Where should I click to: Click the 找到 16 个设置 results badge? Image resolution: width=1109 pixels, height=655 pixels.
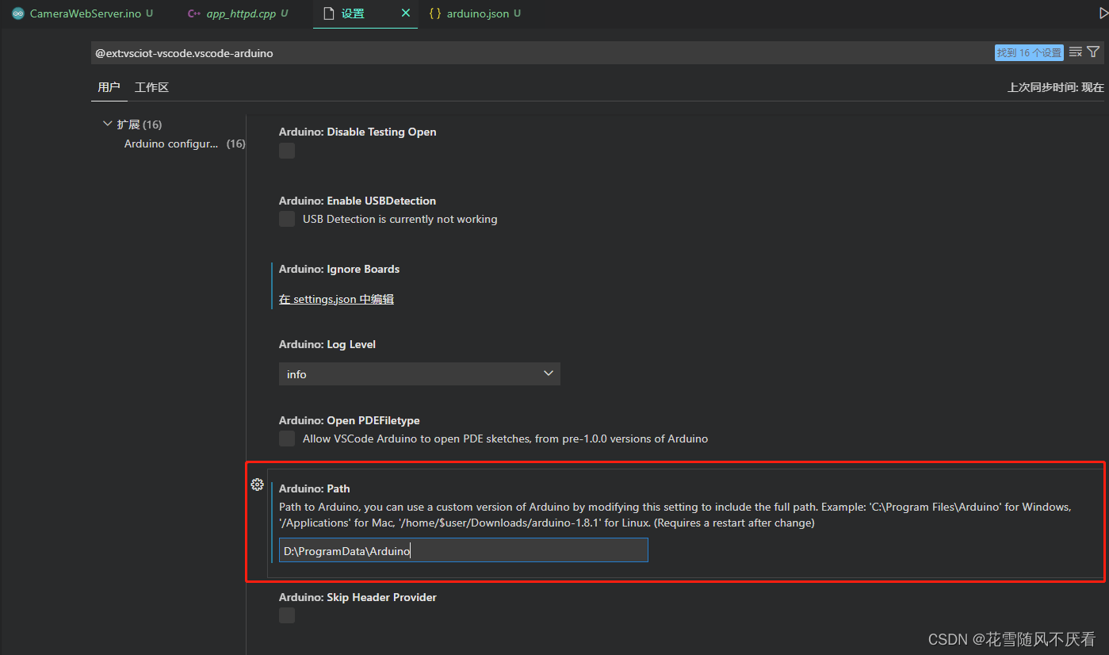[x=1029, y=52]
